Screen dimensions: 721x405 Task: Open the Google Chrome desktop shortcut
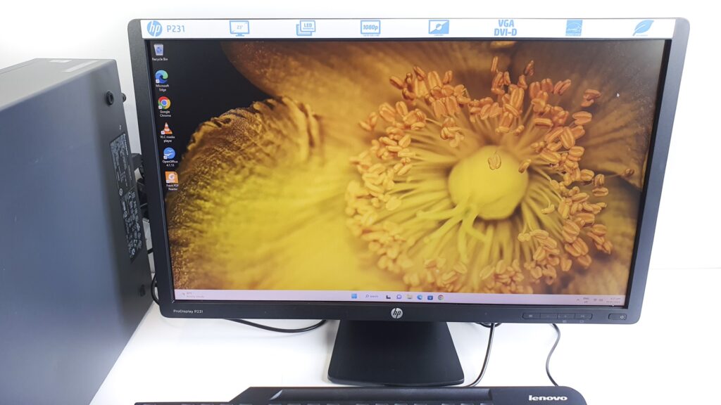coord(164,105)
